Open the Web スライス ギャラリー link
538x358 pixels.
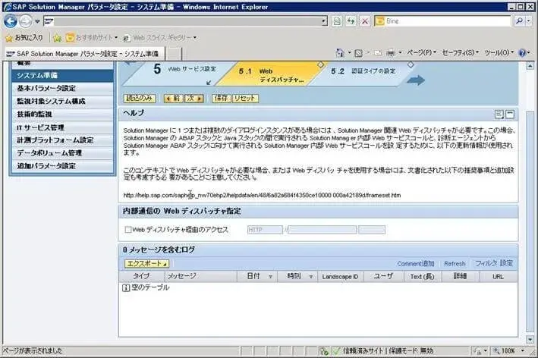[x=160, y=37]
